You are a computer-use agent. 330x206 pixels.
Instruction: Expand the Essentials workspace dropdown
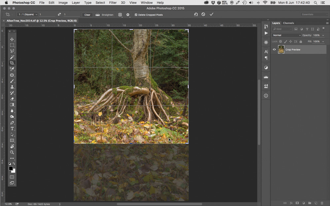click(x=314, y=15)
